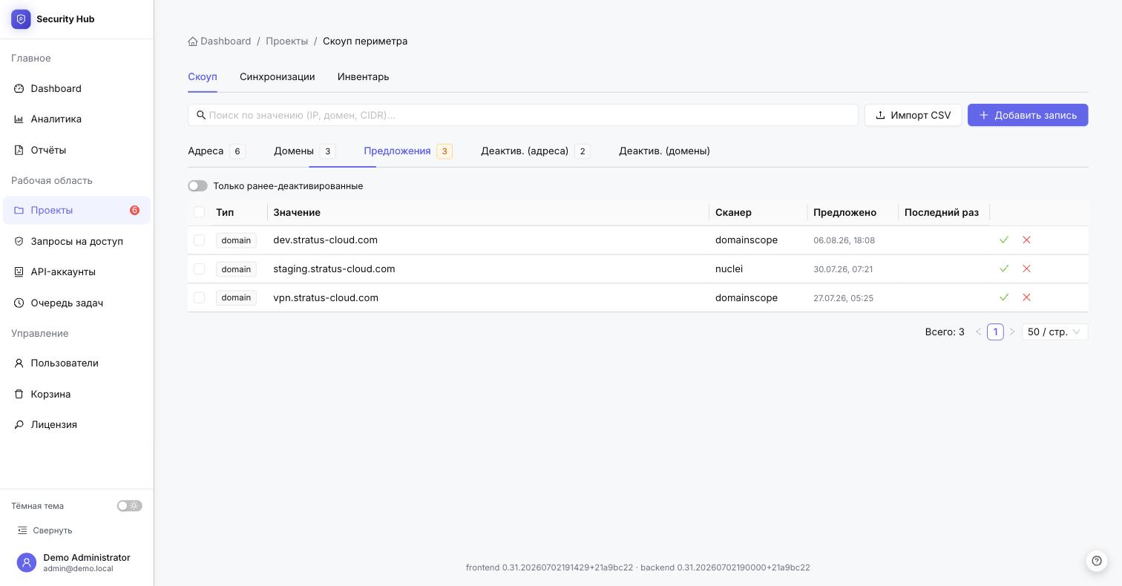Enable the Тёмная тема switch
Viewport: 1122px width, 586px height.
pyautogui.click(x=130, y=506)
